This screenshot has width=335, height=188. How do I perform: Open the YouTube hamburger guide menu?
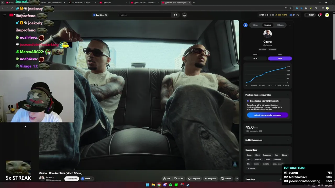point(4,15)
